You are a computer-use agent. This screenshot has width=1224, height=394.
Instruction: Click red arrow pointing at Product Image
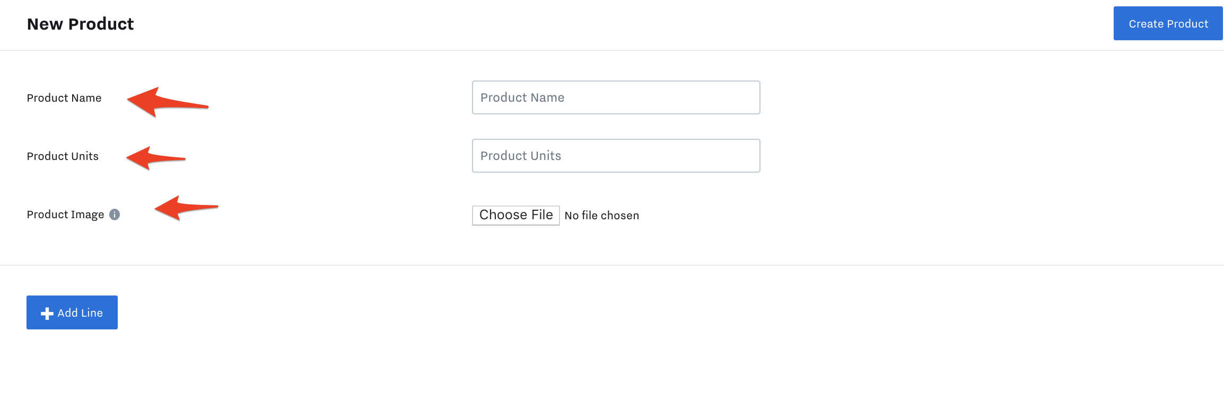pos(186,208)
